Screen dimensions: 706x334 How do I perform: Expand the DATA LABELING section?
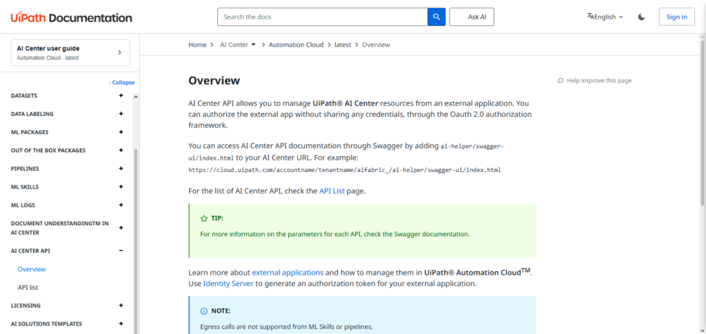point(121,114)
